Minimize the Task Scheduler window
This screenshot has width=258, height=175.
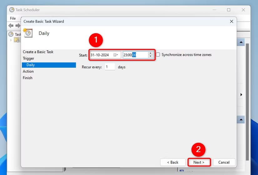(214, 10)
